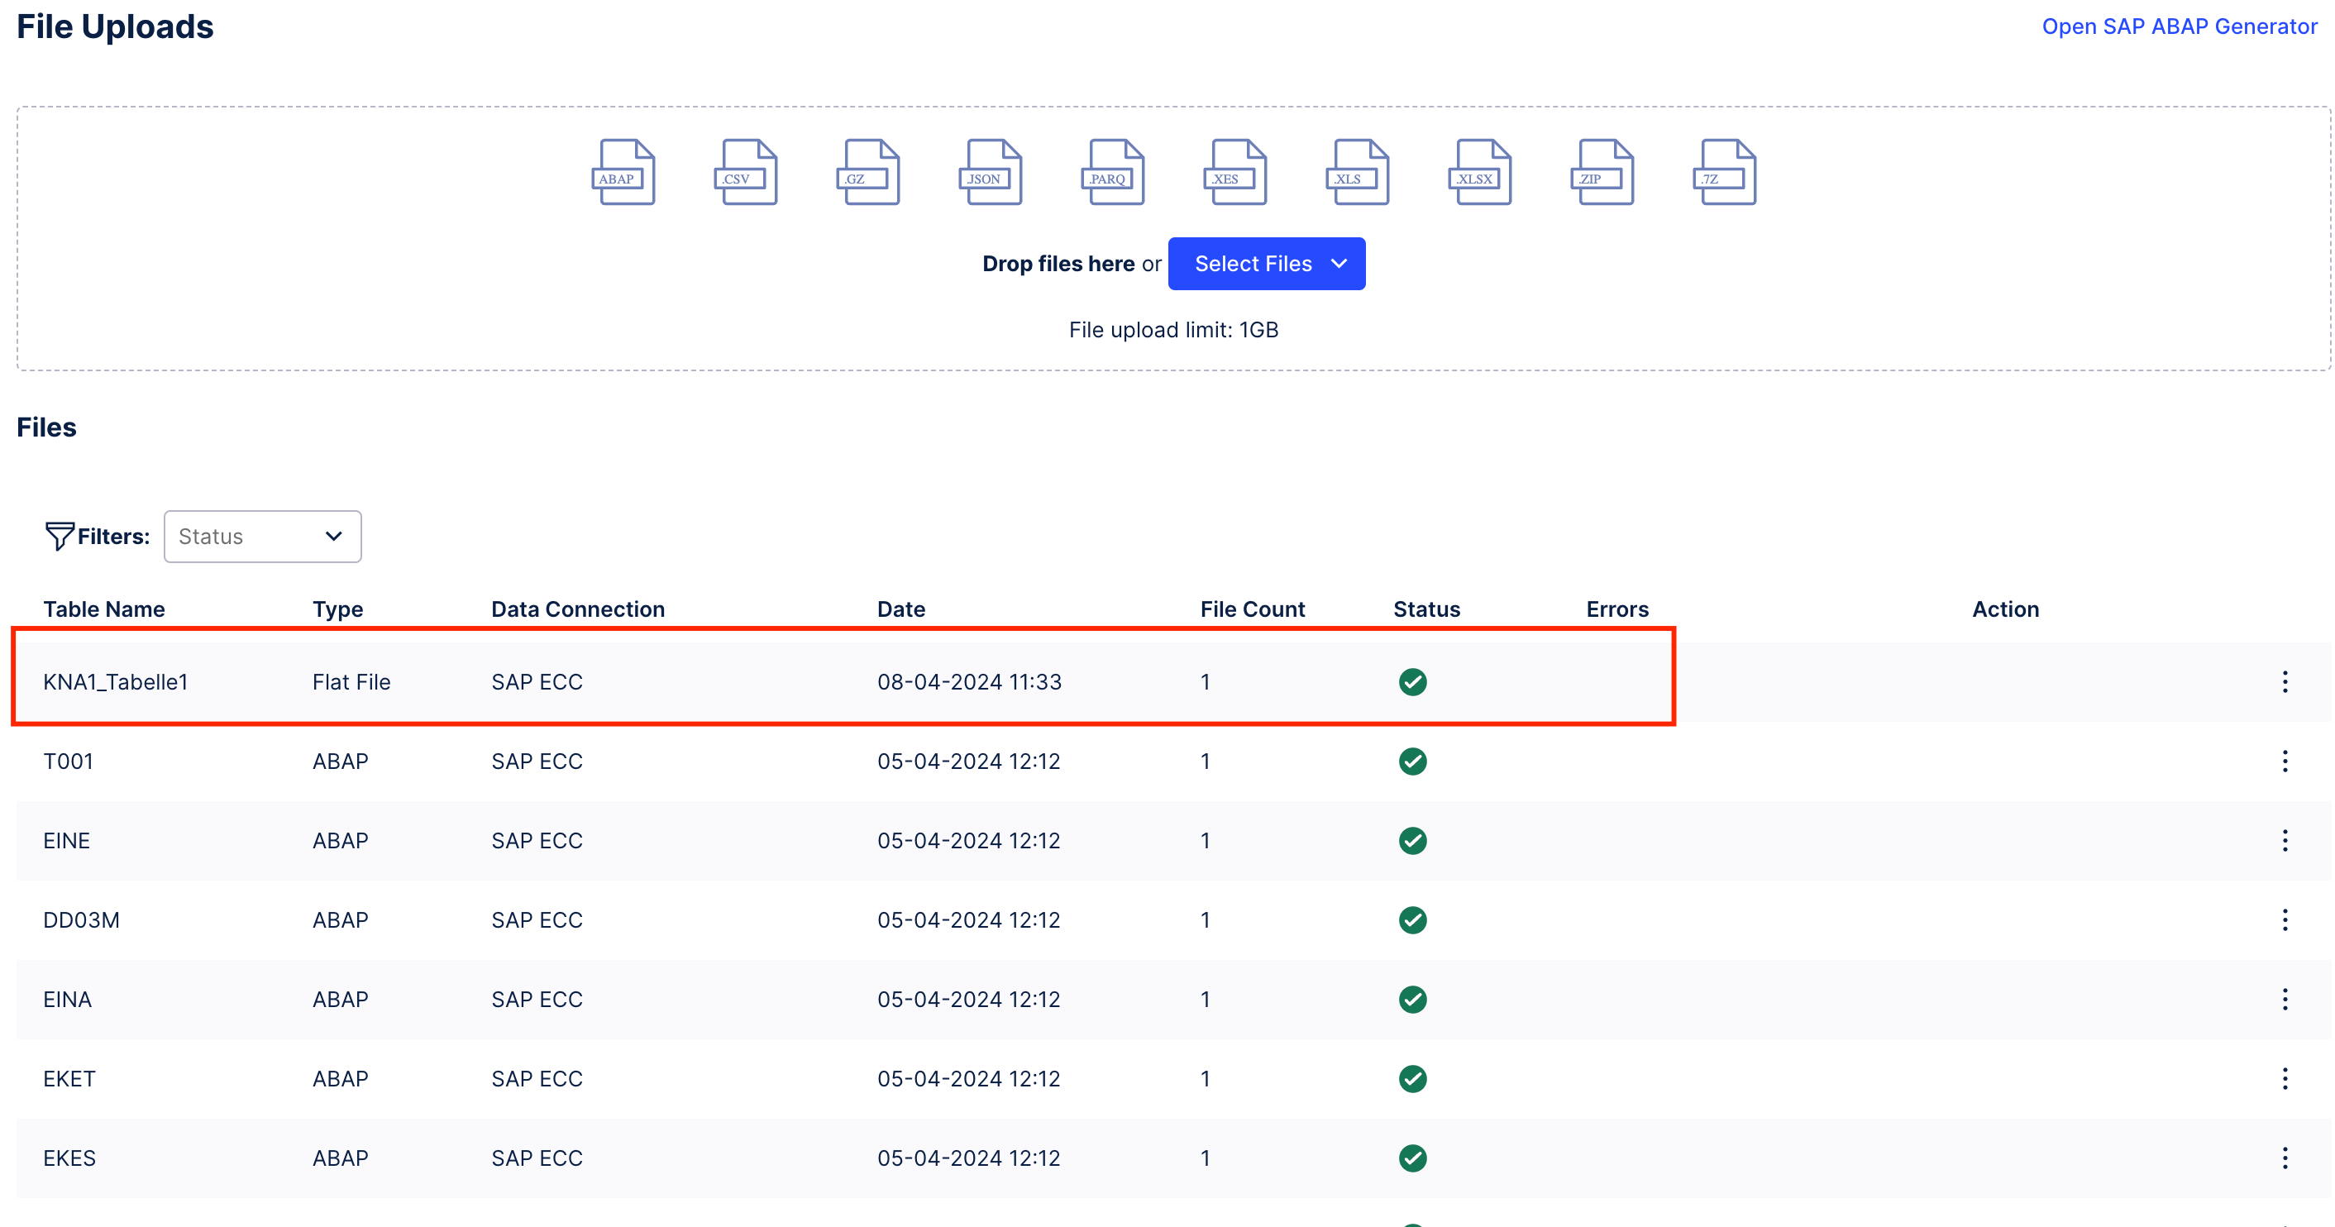Screen dimensions: 2335x1227
Task: Click the XLSX file type icon
Action: [1480, 172]
